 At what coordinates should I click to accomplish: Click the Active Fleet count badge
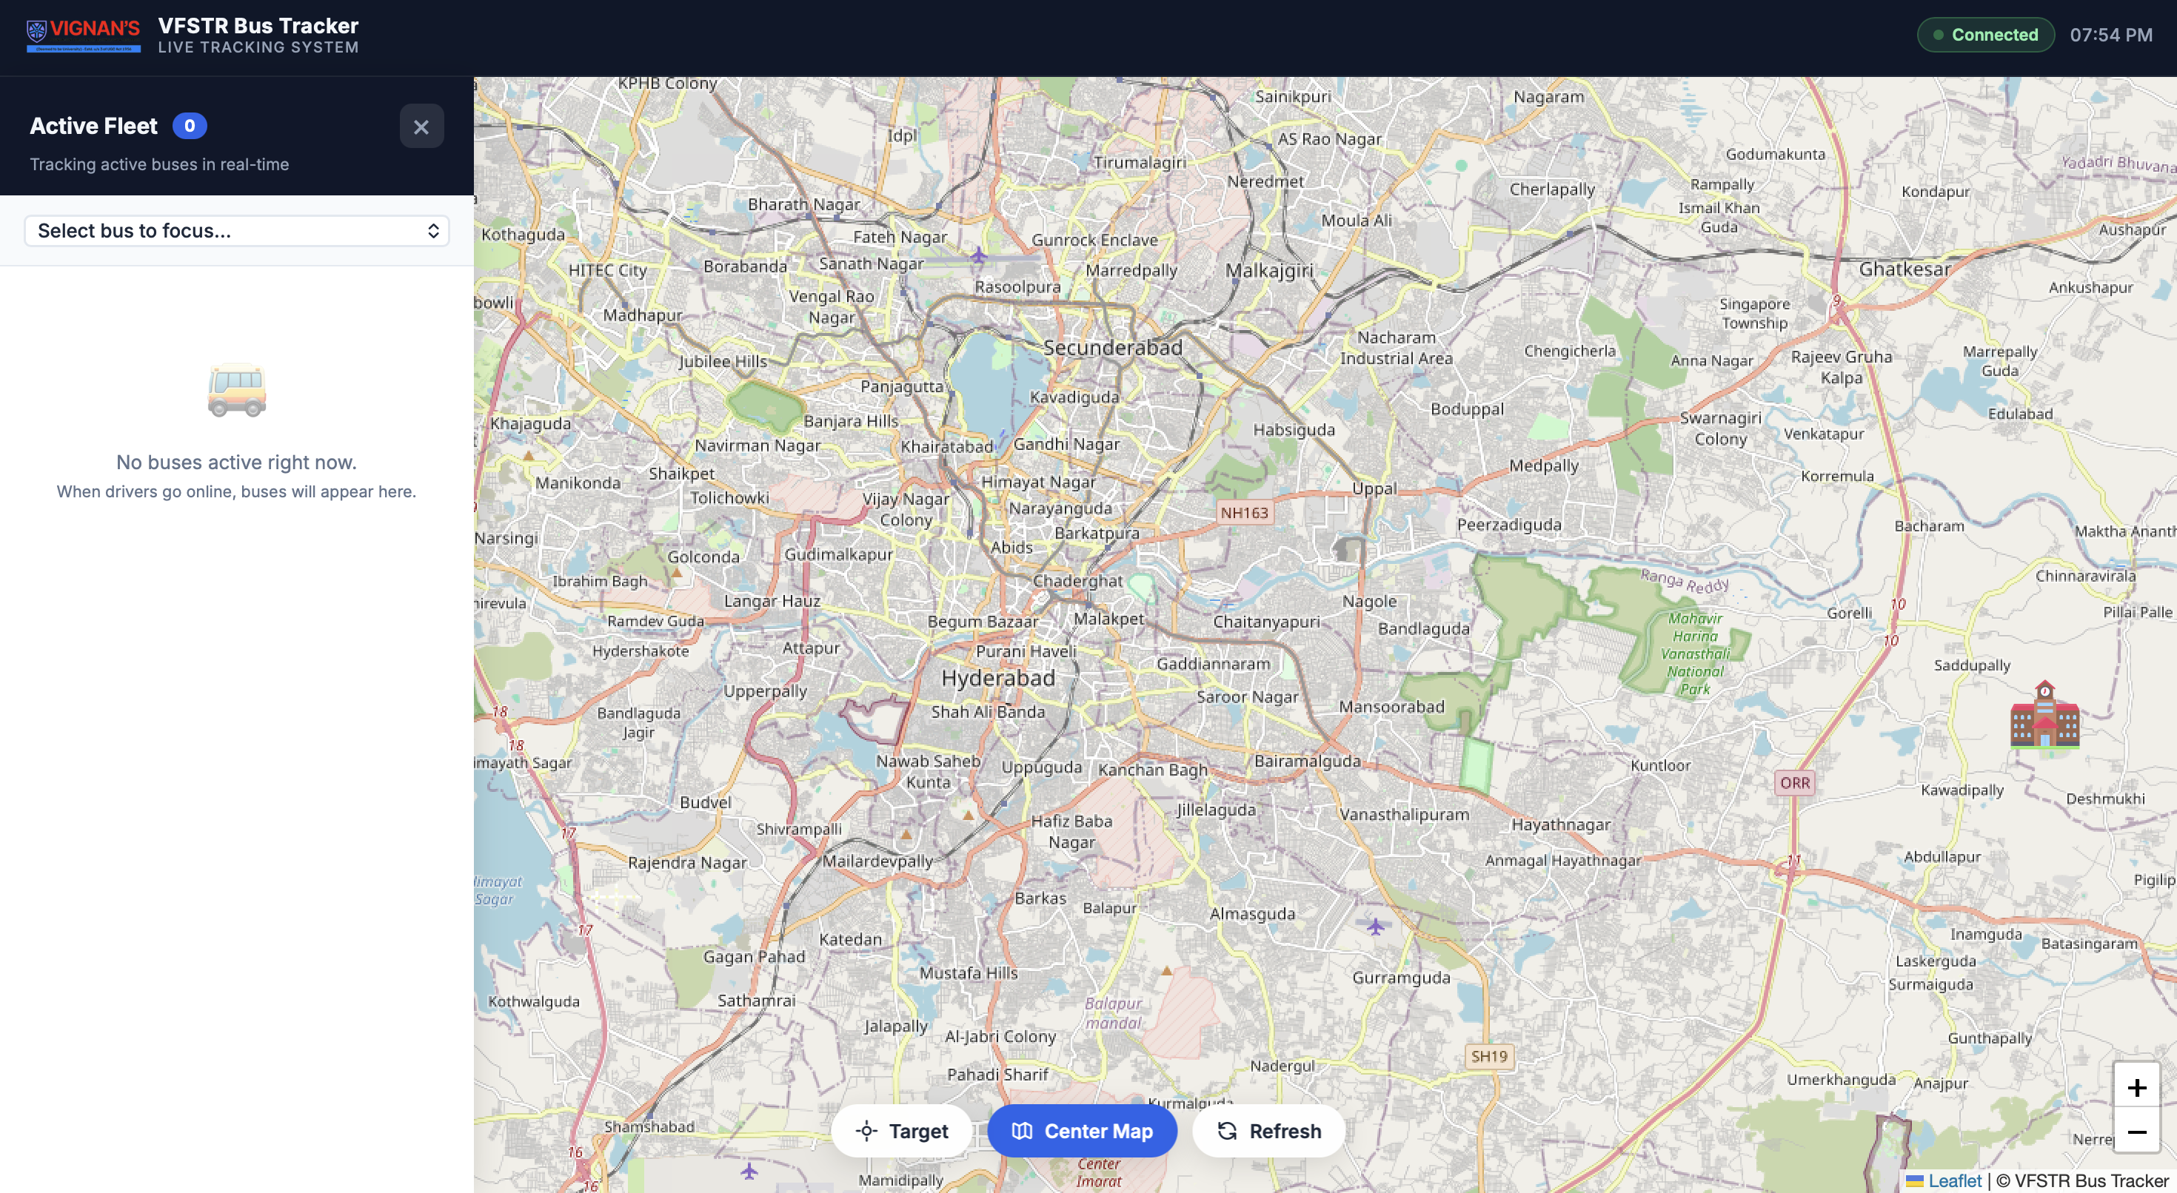[x=190, y=126]
